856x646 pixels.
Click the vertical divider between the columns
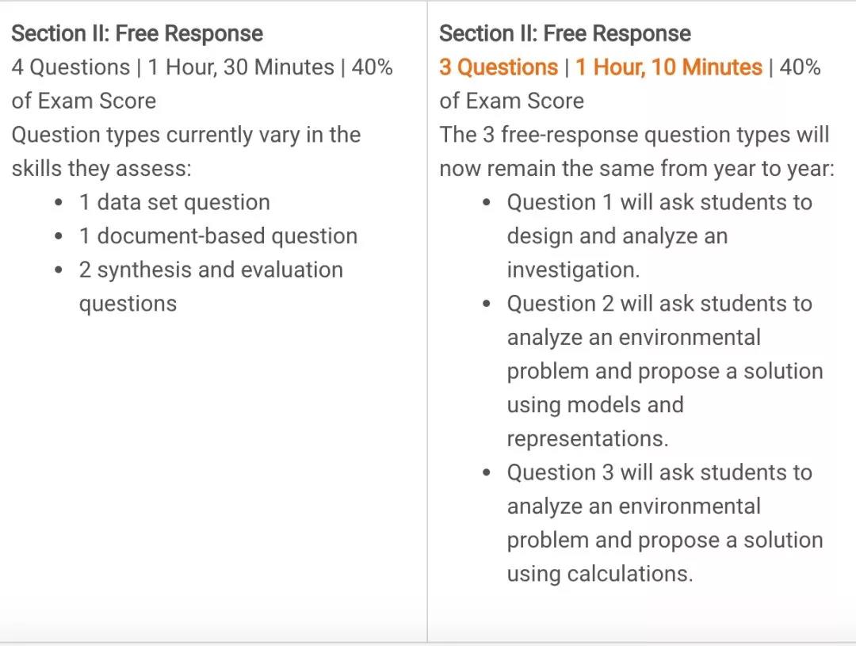point(427,322)
